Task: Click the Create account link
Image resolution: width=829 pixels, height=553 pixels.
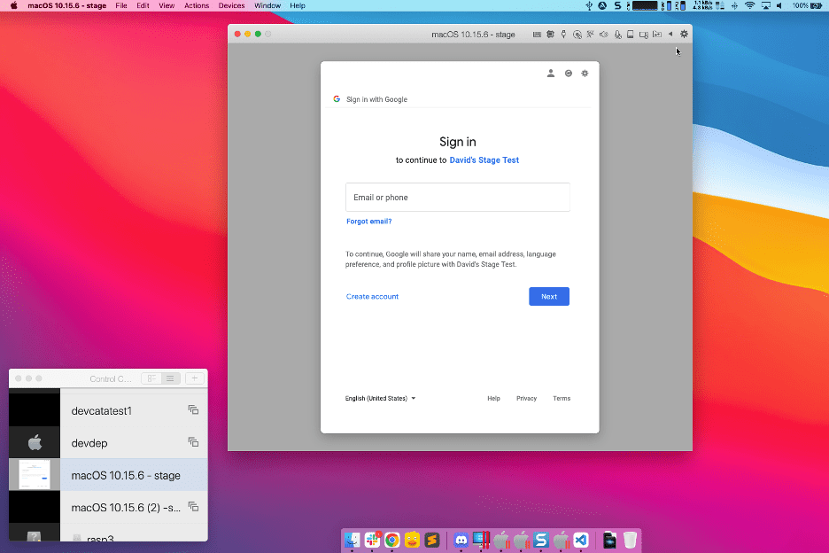Action: pos(372,296)
